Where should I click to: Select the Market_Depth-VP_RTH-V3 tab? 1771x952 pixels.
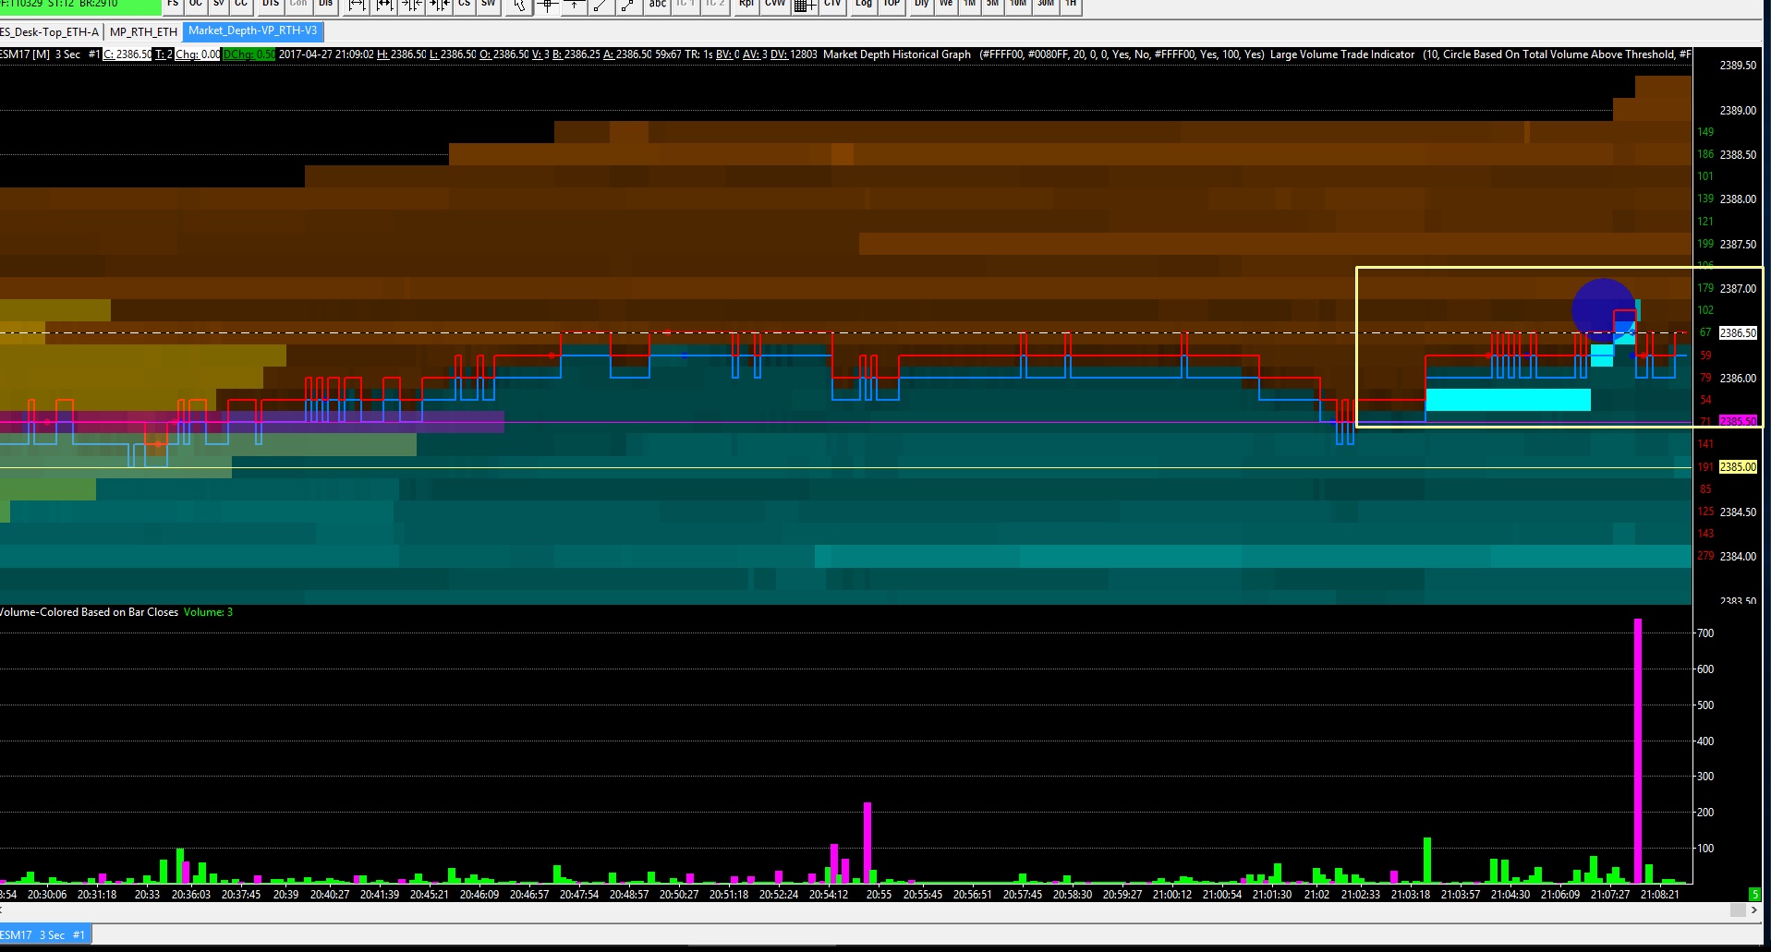click(x=253, y=31)
